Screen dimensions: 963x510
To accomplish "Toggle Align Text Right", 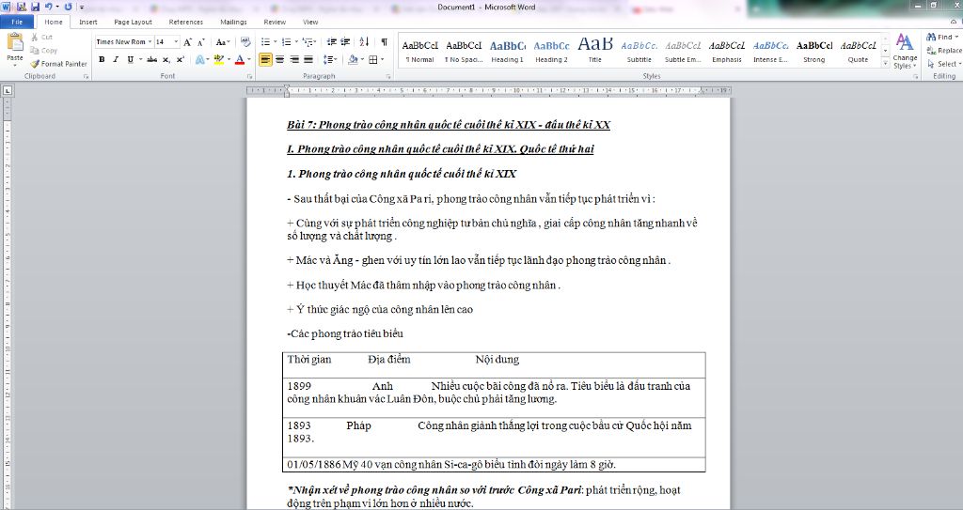I will click(294, 59).
